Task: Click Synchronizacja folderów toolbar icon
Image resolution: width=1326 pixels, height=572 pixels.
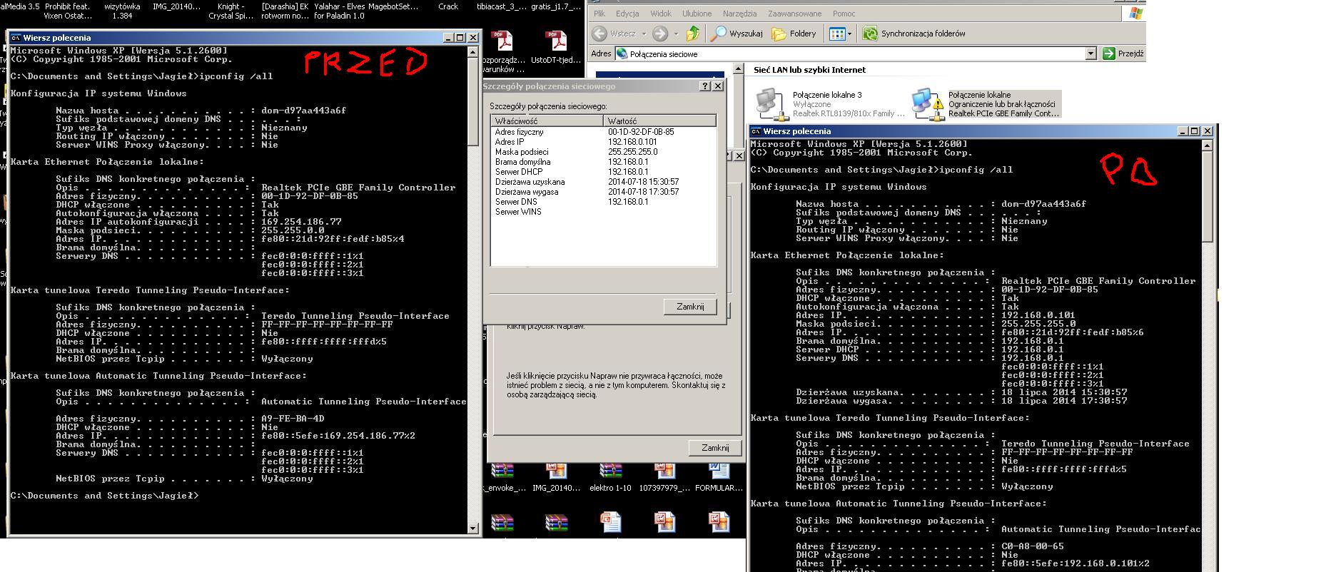Action: (870, 34)
